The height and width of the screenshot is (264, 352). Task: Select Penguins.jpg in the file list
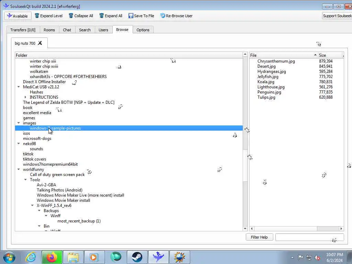(269, 92)
